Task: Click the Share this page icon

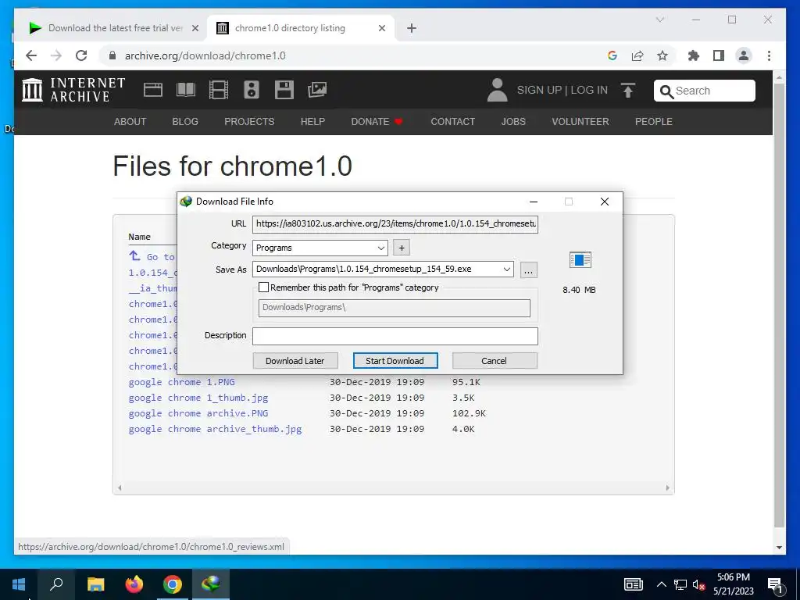Action: coord(637,55)
